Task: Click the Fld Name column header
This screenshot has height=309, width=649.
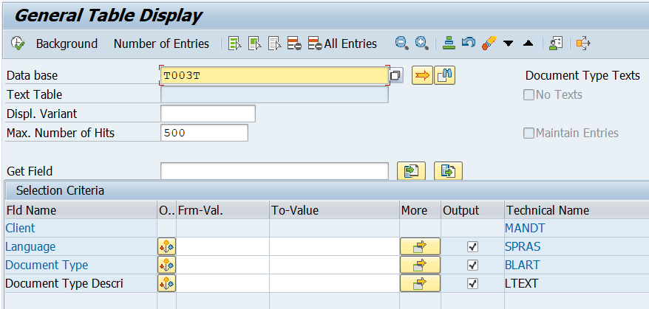Action: [81, 210]
